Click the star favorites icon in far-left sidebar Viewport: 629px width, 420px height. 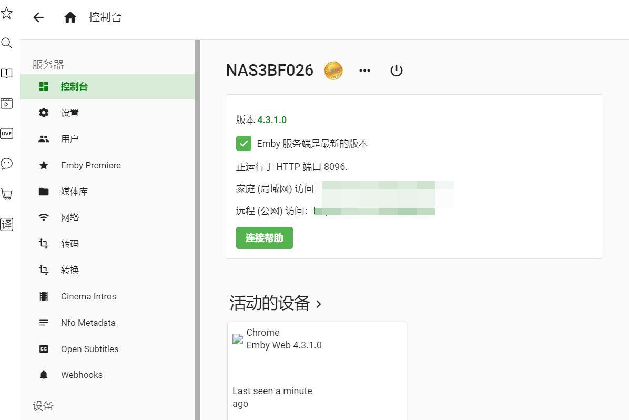pos(7,14)
